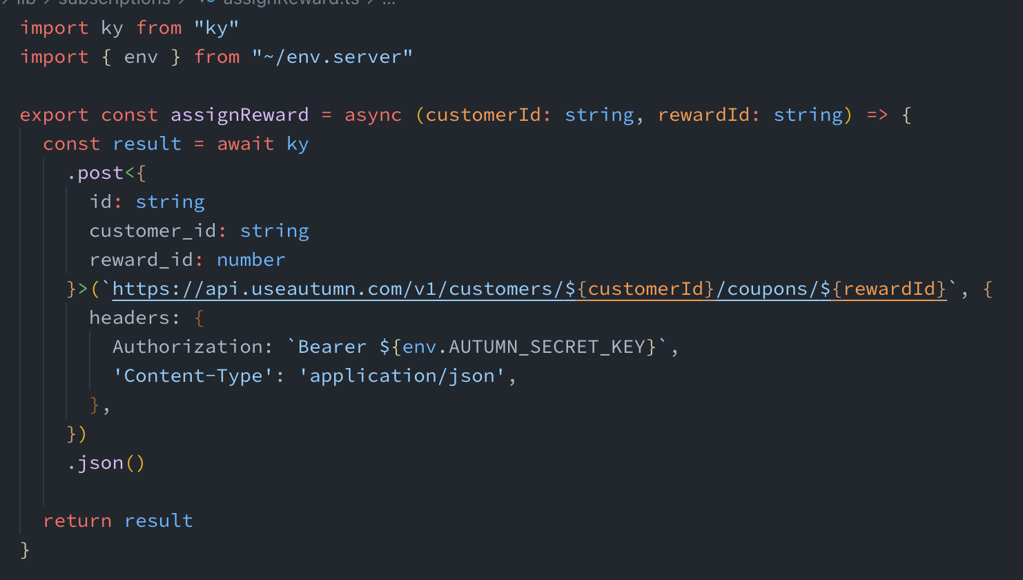Click the return keyword
This screenshot has width=1023, height=580.
77,521
